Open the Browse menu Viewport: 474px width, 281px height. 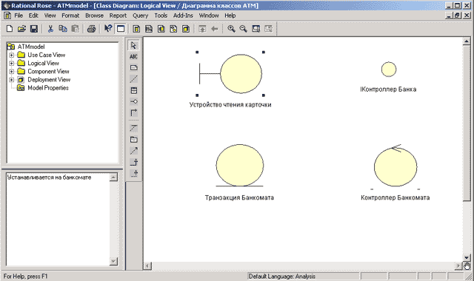coord(94,16)
